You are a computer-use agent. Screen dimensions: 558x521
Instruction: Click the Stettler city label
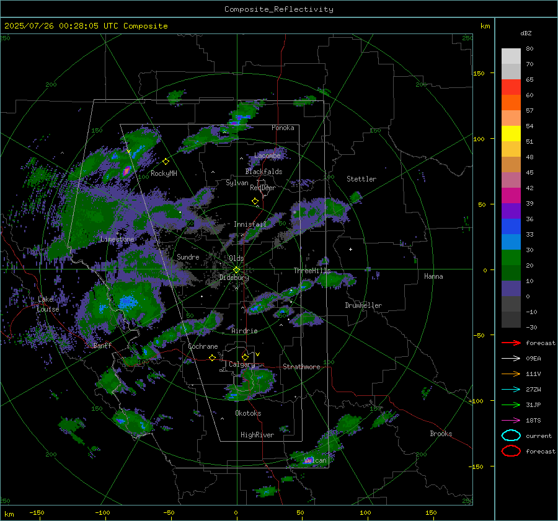[361, 179]
